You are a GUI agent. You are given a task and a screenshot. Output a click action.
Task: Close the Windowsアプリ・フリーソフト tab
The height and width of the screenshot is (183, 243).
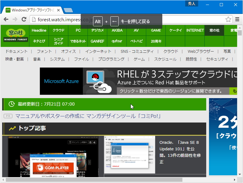pos(58,10)
